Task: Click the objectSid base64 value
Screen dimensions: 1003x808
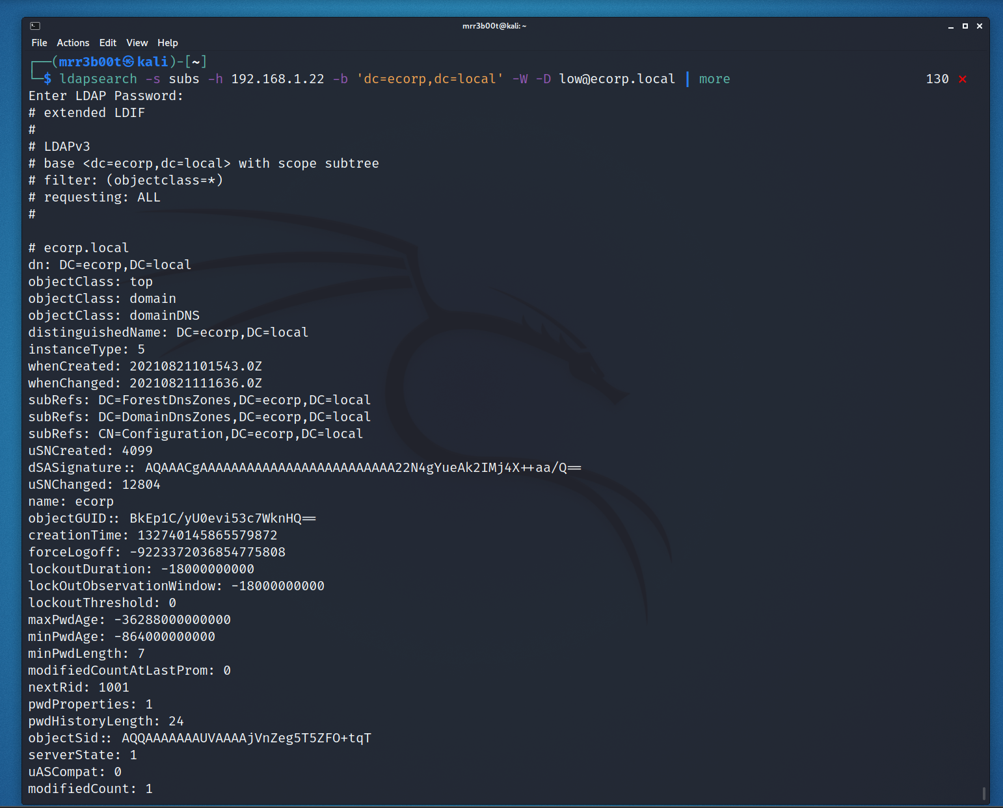Action: tap(247, 738)
